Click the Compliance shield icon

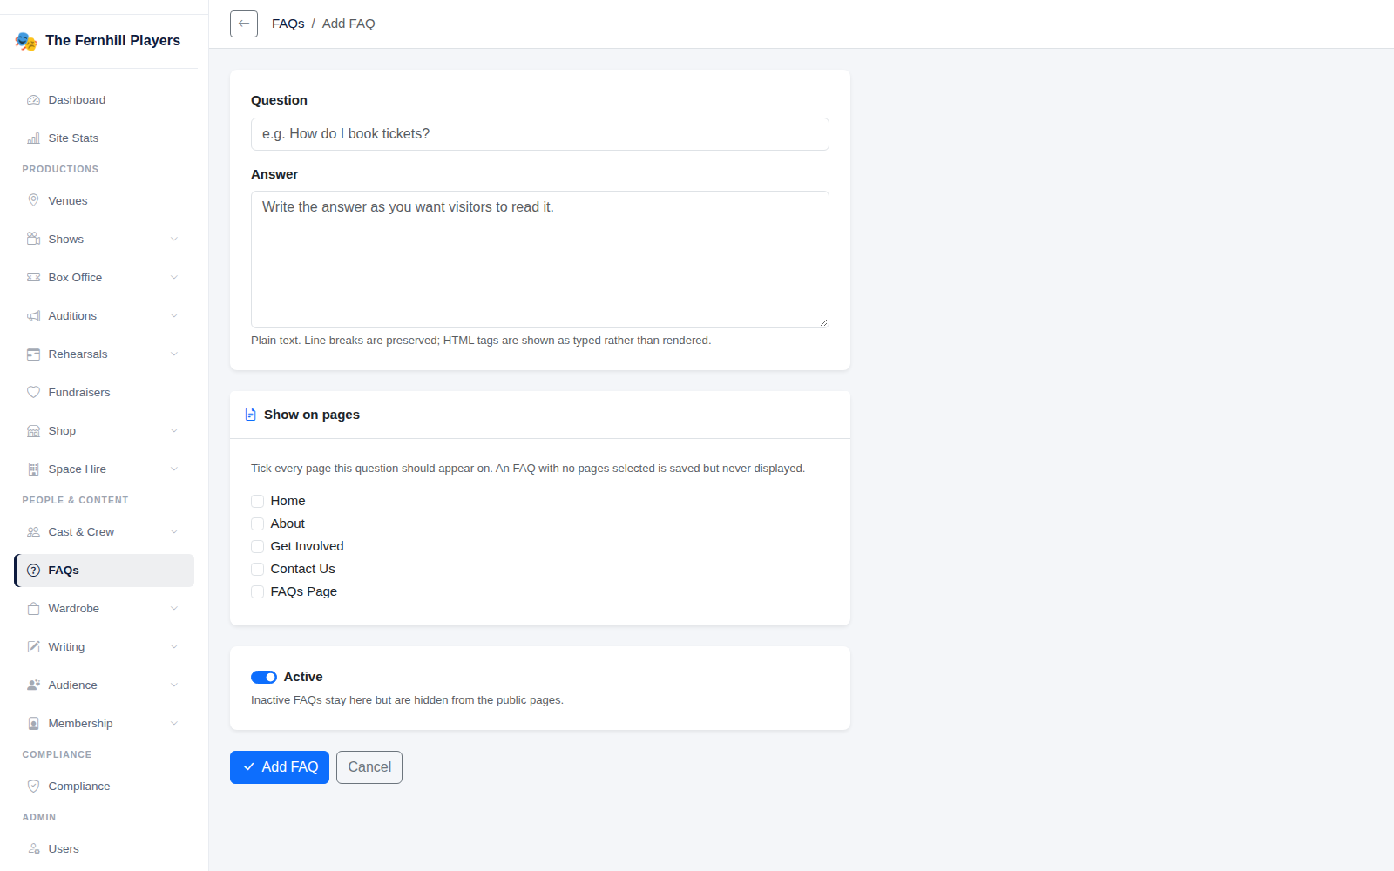click(x=33, y=787)
